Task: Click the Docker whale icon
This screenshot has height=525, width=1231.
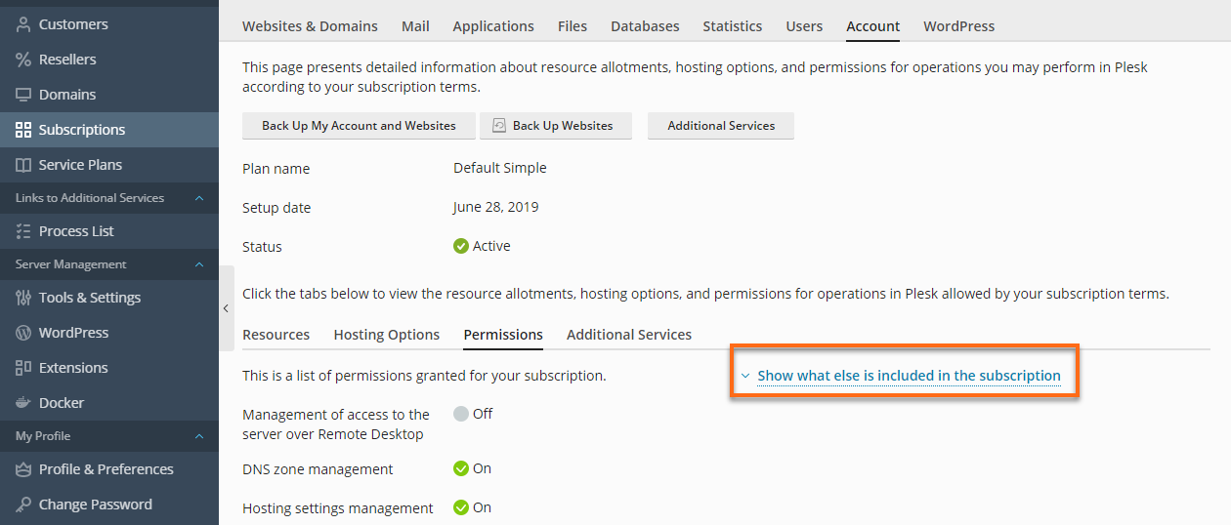Action: (x=23, y=403)
